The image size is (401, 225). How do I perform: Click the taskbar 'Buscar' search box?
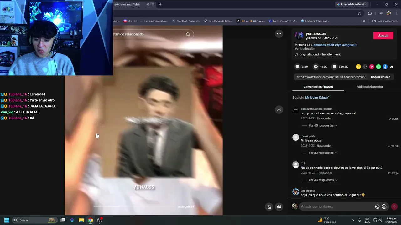pos(35,220)
